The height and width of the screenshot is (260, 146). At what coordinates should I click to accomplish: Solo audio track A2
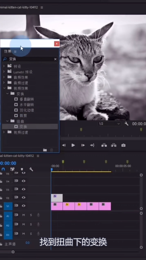point(31,224)
